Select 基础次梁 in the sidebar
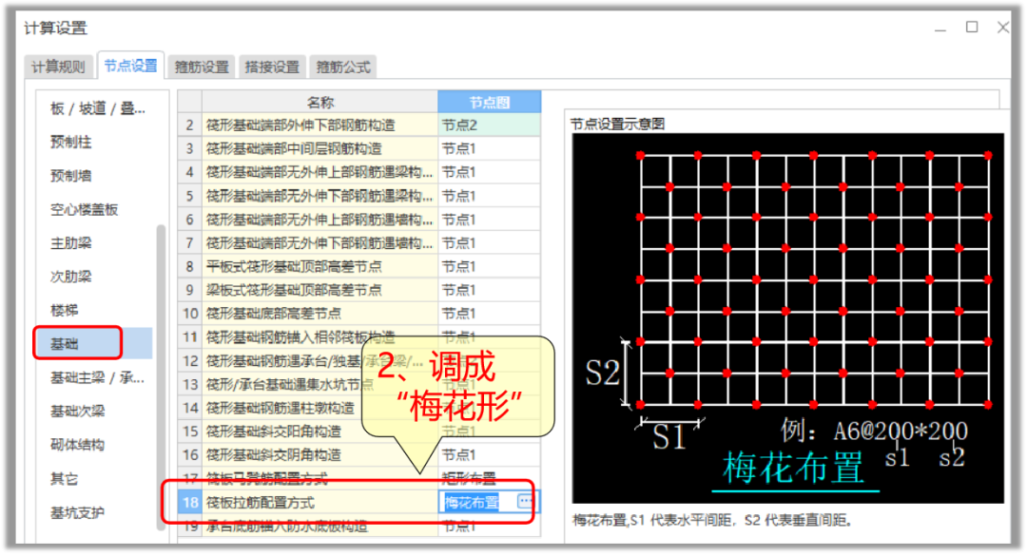Screen dimensions: 1027x556 pos(77,412)
